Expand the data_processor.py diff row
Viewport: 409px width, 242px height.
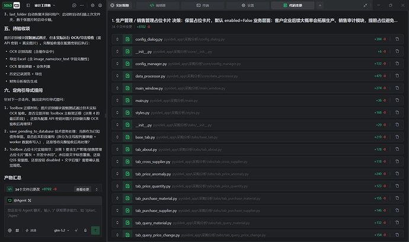117,76
